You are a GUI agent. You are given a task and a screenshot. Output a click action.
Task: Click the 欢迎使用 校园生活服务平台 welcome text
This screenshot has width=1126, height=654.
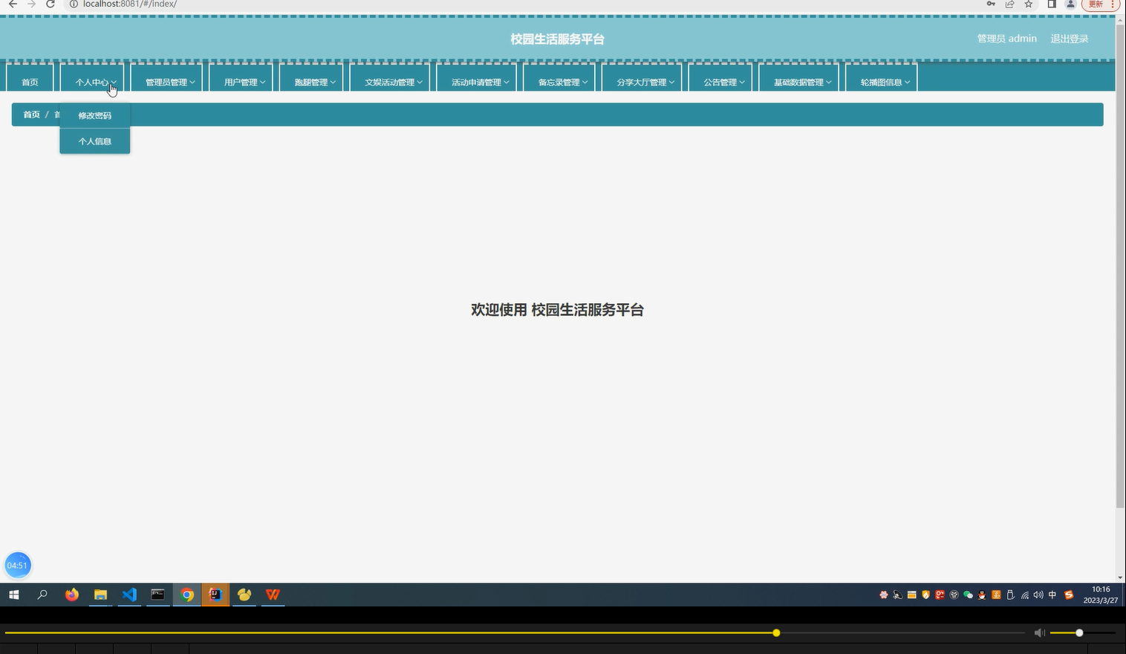point(557,310)
